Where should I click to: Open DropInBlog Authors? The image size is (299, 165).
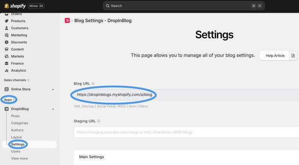point(17,130)
